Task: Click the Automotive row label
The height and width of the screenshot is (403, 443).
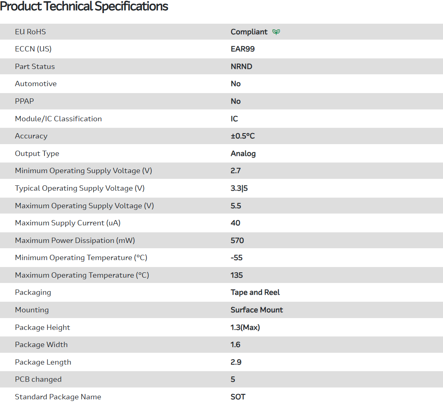Action: tap(36, 84)
